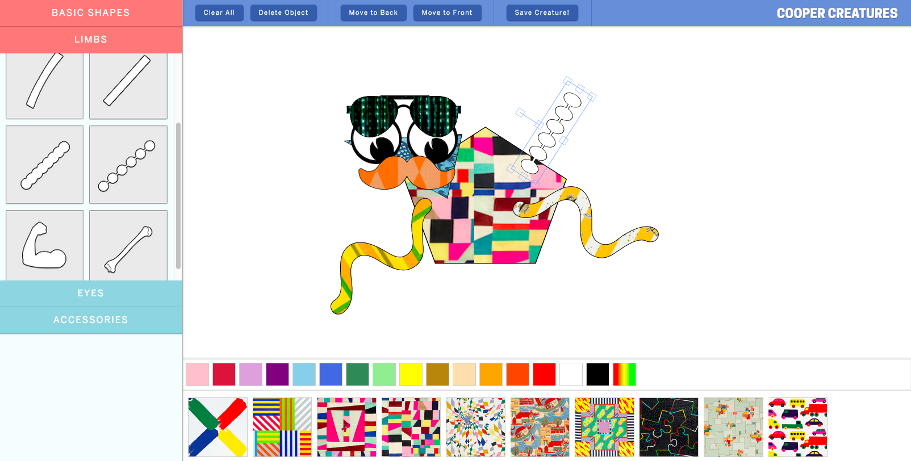This screenshot has height=461, width=911.
Task: Expand the Basic Shapes section
Action: [91, 12]
